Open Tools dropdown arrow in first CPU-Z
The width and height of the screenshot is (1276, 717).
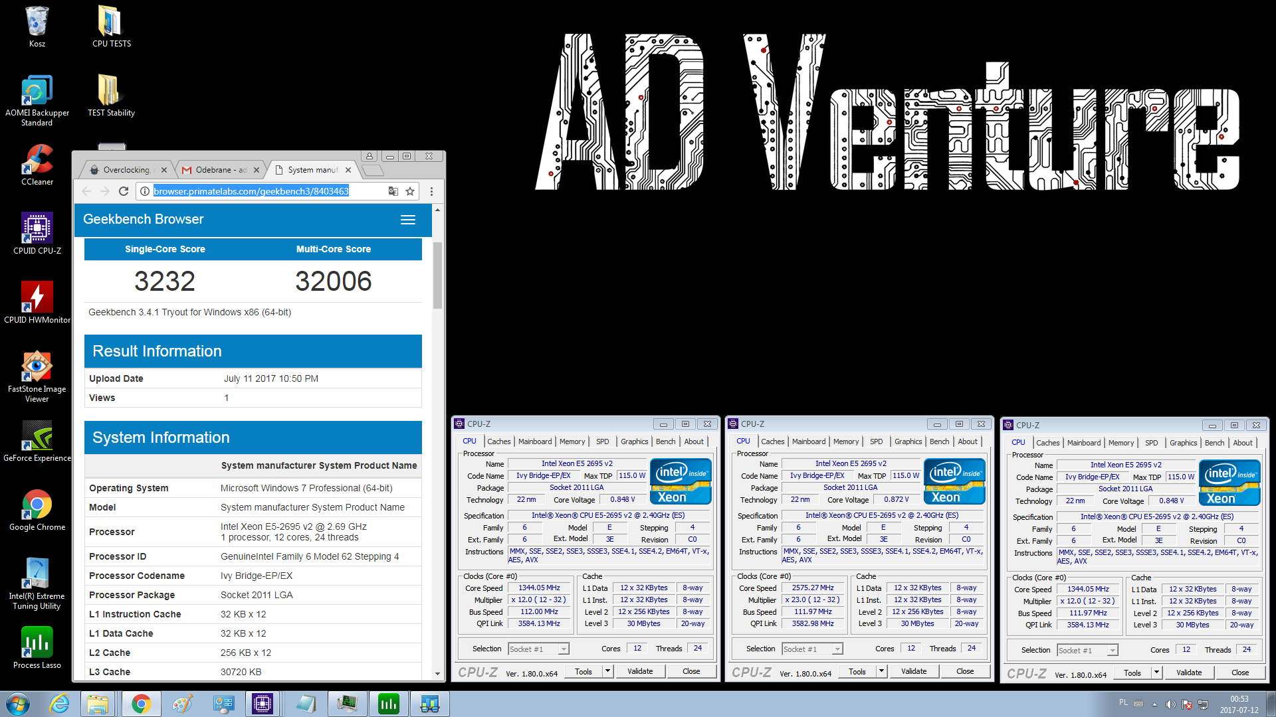[607, 671]
